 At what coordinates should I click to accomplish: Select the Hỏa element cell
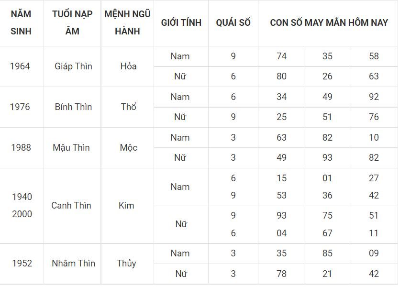tap(128, 66)
